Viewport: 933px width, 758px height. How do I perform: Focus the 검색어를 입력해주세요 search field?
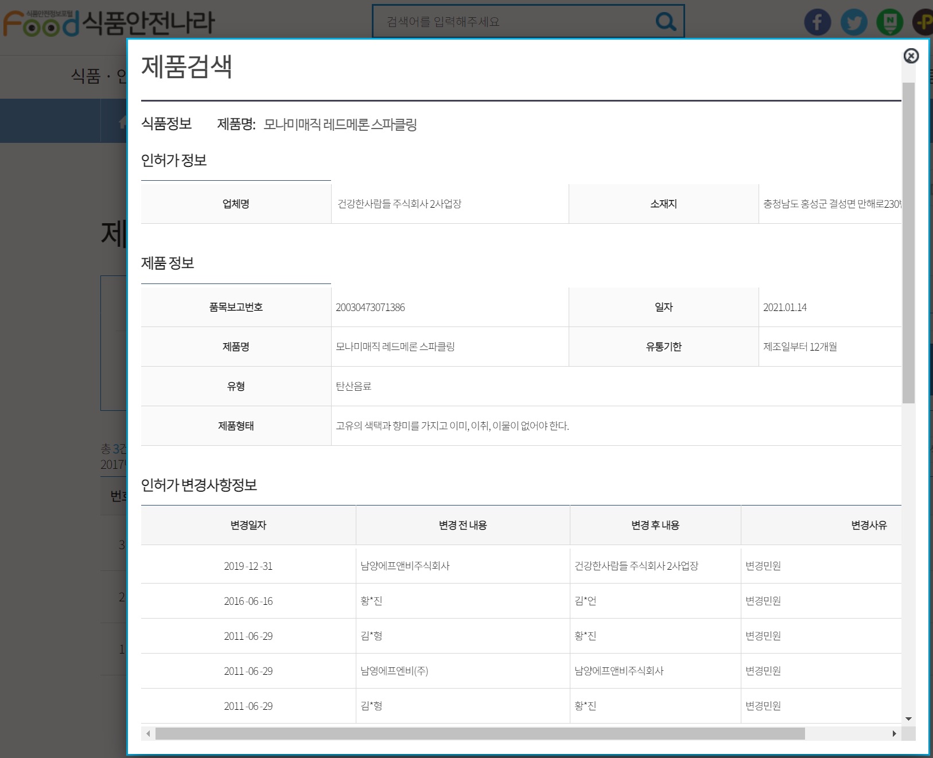(x=516, y=22)
